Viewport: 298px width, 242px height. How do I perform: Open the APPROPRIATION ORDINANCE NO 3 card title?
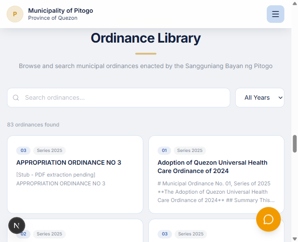click(69, 163)
